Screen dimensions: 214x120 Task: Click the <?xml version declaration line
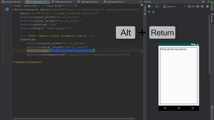click(x=45, y=6)
